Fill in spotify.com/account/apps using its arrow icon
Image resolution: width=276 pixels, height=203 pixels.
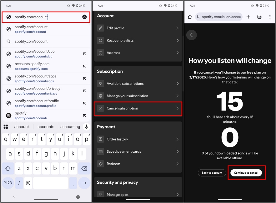[84, 78]
